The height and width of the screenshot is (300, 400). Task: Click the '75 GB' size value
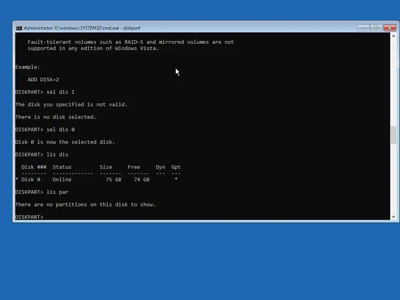114,180
